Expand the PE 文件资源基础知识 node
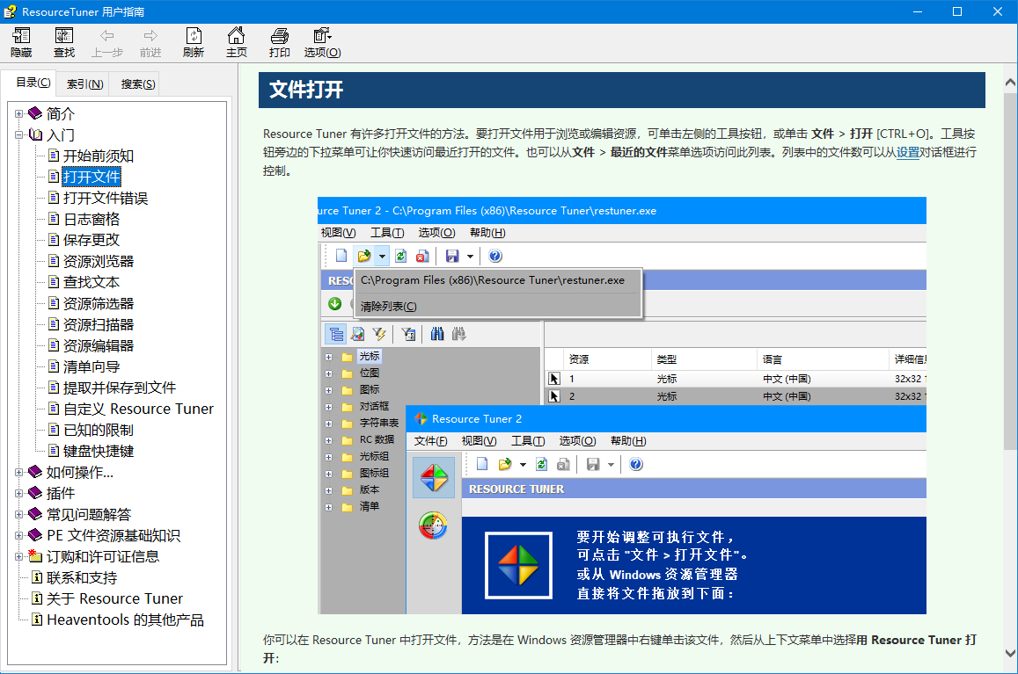Image resolution: width=1018 pixels, height=674 pixels. pyautogui.click(x=19, y=536)
